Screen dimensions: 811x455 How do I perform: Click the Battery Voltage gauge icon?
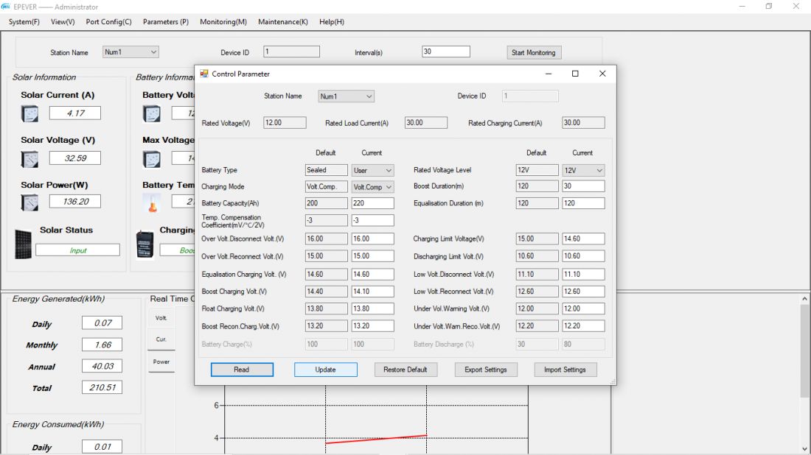point(152,113)
